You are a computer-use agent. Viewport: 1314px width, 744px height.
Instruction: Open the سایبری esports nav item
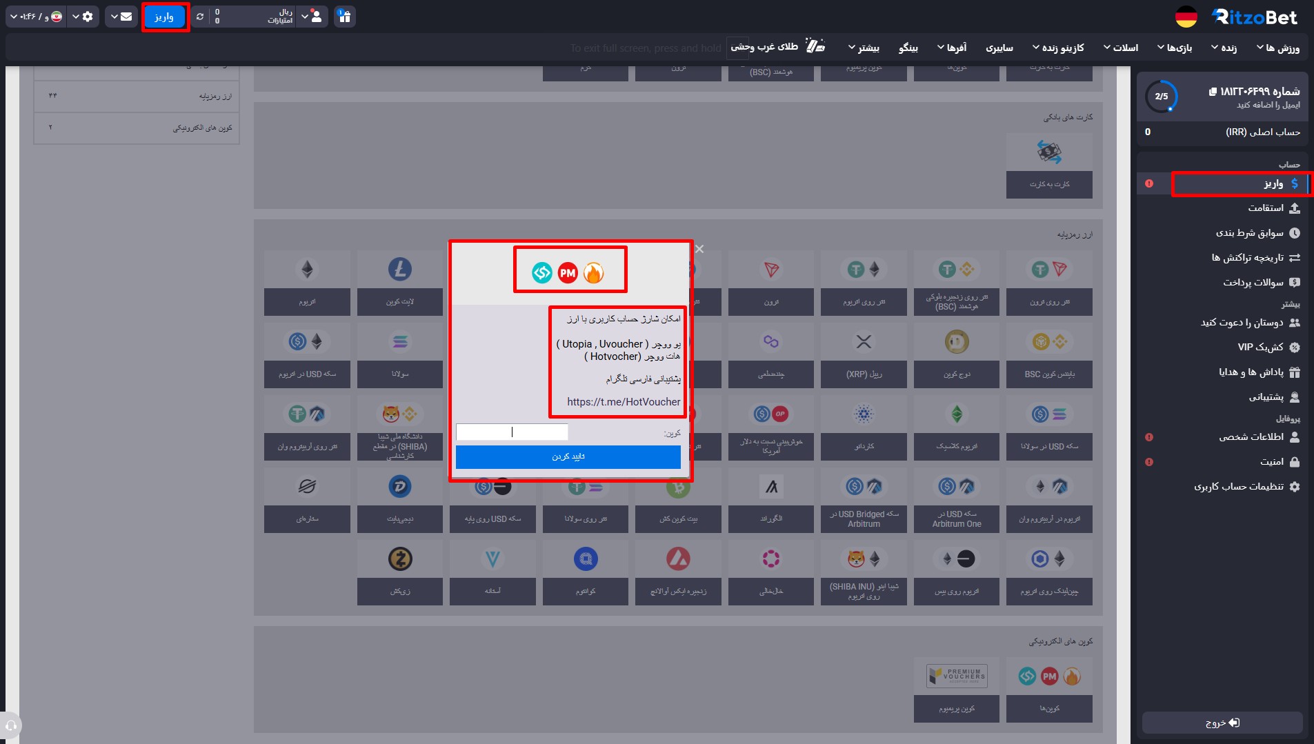[x=999, y=48]
